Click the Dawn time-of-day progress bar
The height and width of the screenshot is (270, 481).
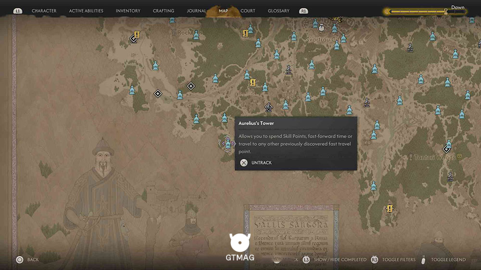click(425, 12)
